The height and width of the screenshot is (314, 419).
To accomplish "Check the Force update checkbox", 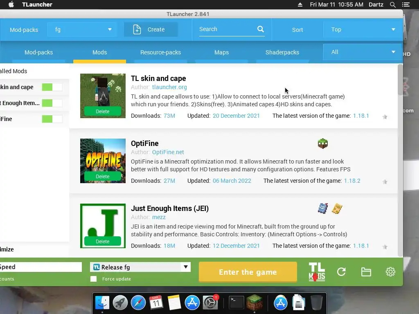I will coord(94,279).
